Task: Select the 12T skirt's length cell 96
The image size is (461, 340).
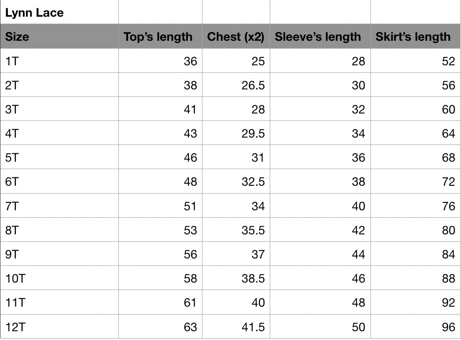Action: point(448,327)
